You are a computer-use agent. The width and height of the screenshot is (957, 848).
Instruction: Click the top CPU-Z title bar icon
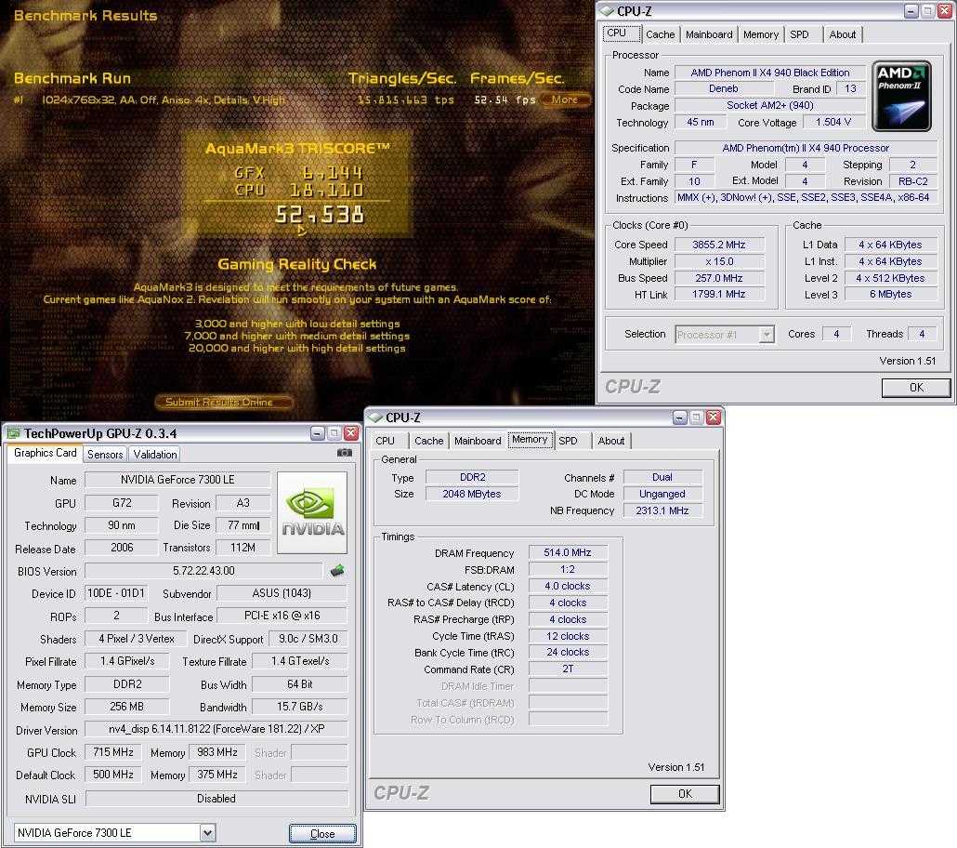pos(606,11)
